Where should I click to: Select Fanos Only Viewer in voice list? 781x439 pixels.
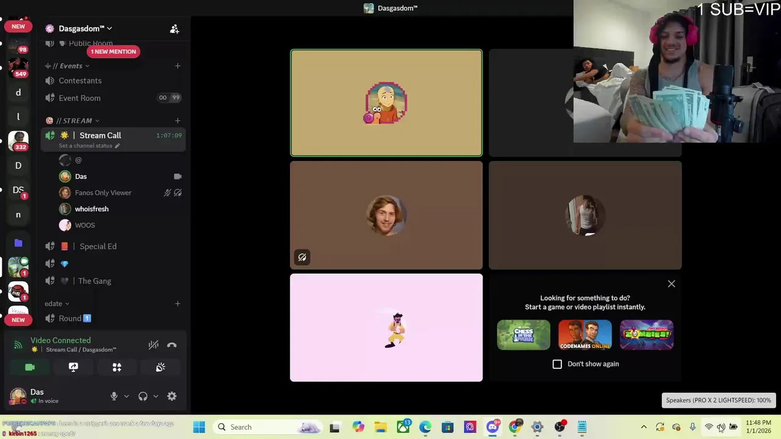coord(120,193)
